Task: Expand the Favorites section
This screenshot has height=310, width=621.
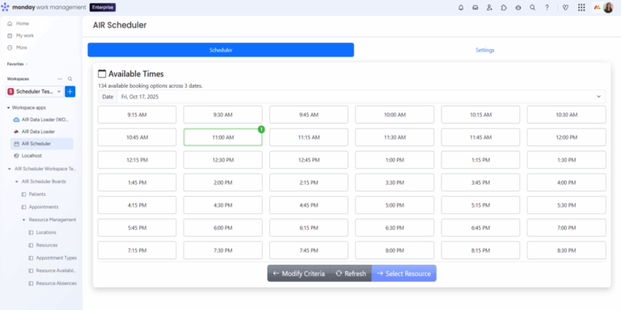Action: [x=18, y=64]
